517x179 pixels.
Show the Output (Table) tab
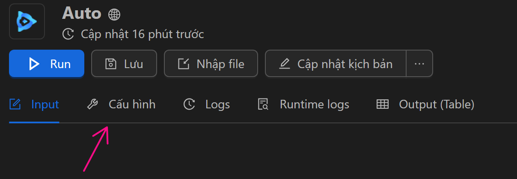click(x=437, y=104)
